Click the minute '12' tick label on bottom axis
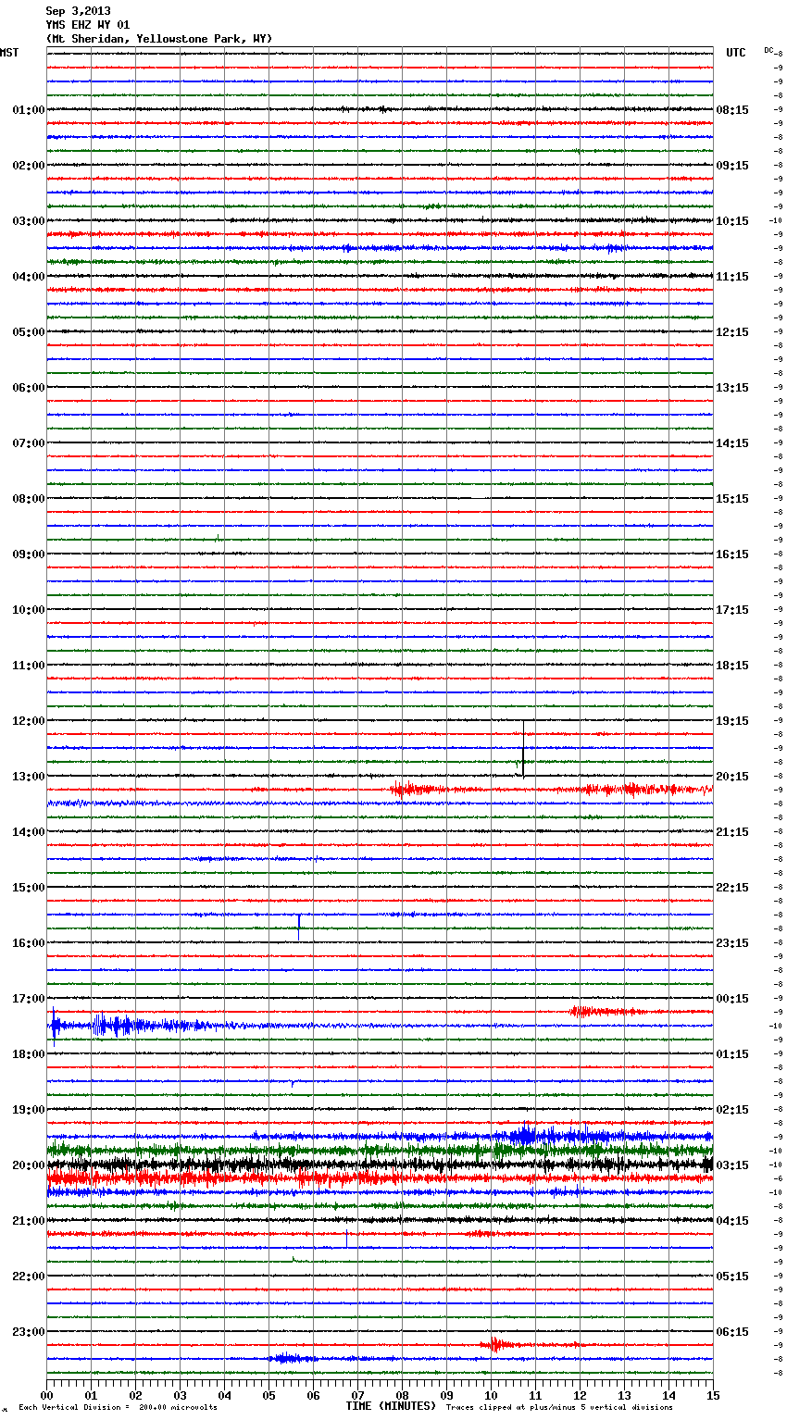Viewport: 787px width, 1420px height. 580,1395
